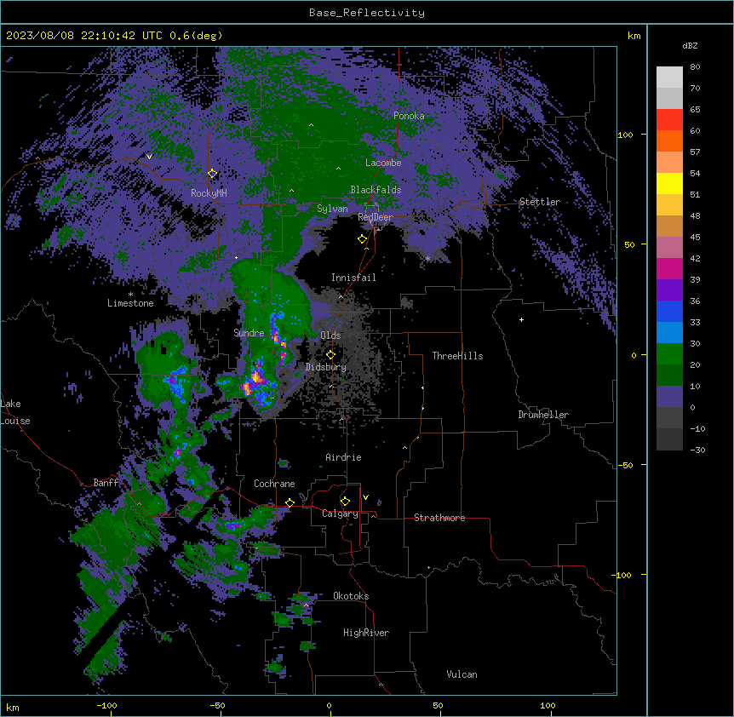Select the white plus marker north of Drumheller
Image resolution: width=734 pixels, height=717 pixels.
[x=521, y=319]
